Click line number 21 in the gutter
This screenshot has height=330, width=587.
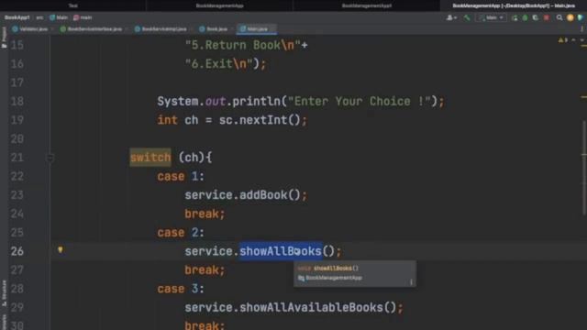click(17, 158)
